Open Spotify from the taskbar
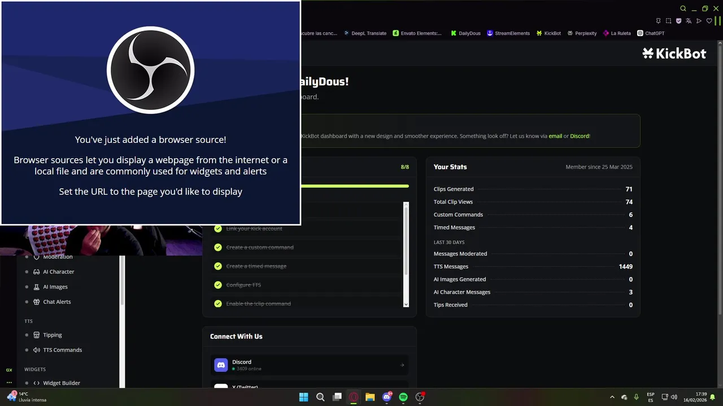This screenshot has width=723, height=406. click(x=403, y=397)
